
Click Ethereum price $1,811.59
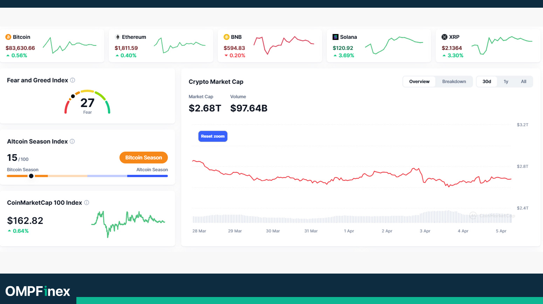tap(126, 48)
